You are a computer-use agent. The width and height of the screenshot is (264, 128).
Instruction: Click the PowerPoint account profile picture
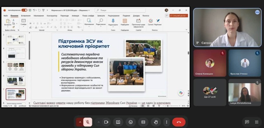coord(166,10)
